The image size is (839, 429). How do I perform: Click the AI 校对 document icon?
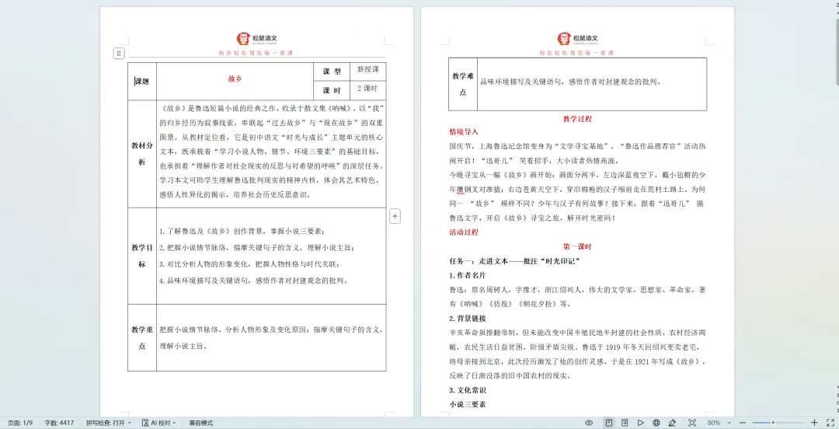point(145,423)
